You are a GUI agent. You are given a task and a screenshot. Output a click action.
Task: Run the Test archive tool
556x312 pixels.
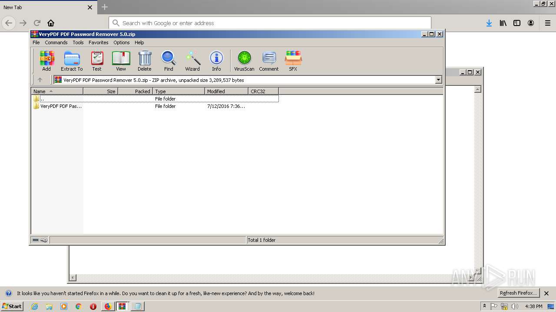pos(97,61)
